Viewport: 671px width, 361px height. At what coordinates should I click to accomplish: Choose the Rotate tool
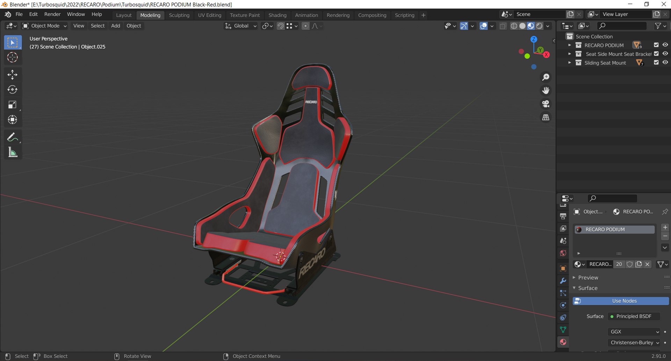pos(13,90)
